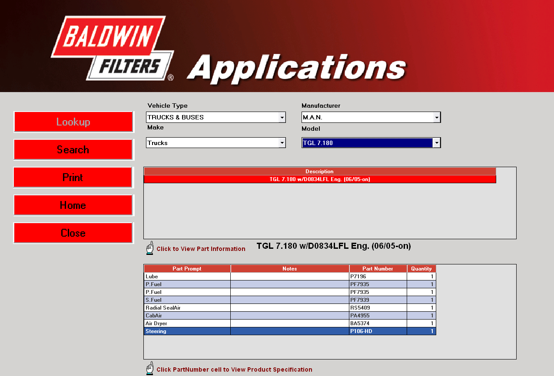Expand the Model dropdown showing TGL 7.180

pyautogui.click(x=437, y=143)
